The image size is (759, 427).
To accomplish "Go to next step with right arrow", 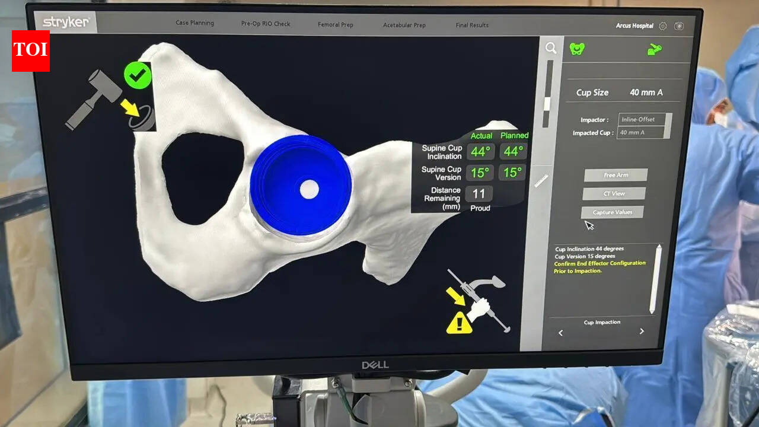I will pyautogui.click(x=642, y=332).
